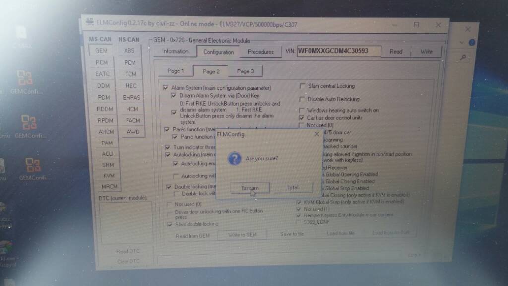Toggle the Turn indicator checkbox

coord(168,147)
